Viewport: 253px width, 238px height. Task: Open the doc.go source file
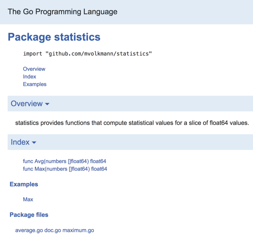[x=53, y=231]
